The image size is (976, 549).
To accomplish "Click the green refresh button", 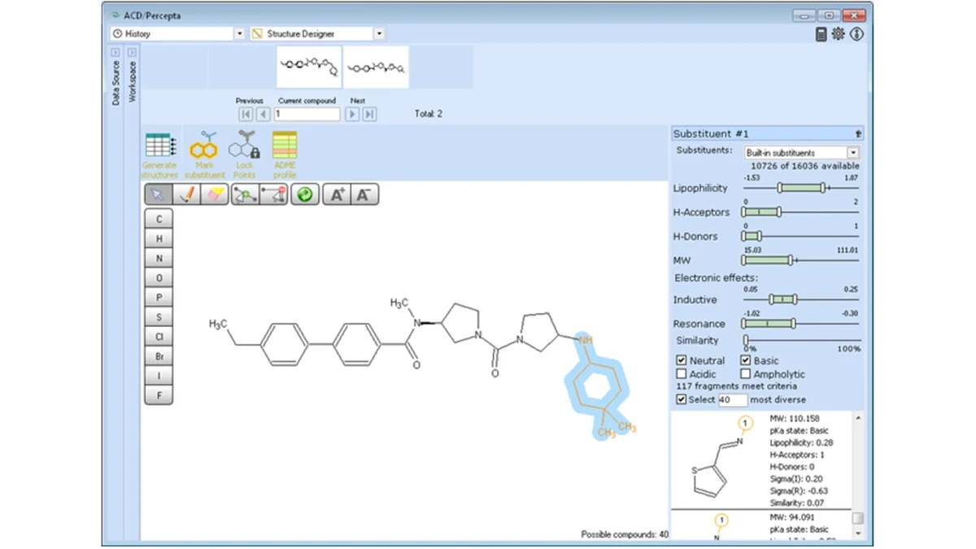I will [x=305, y=194].
